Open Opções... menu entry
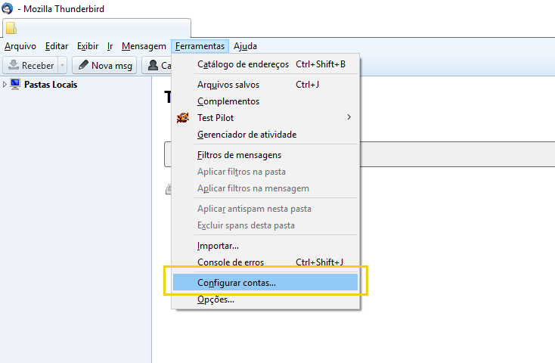Viewport: 555px width, 363px height. pyautogui.click(x=265, y=299)
